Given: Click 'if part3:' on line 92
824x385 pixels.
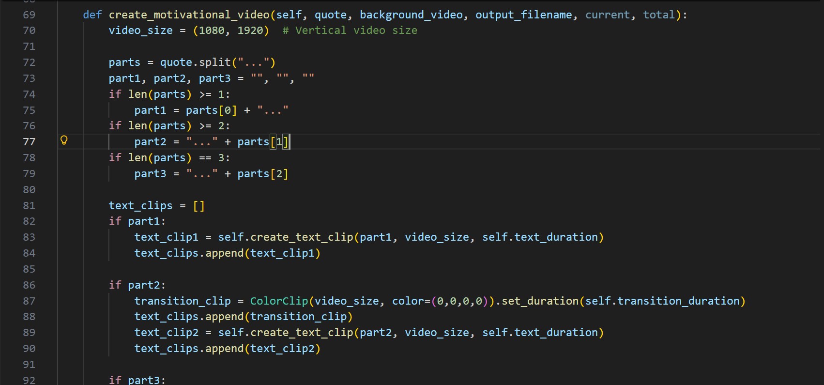Looking at the screenshot, I should [x=137, y=380].
